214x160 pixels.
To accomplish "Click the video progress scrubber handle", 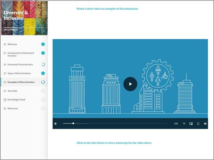I will point(73,123).
